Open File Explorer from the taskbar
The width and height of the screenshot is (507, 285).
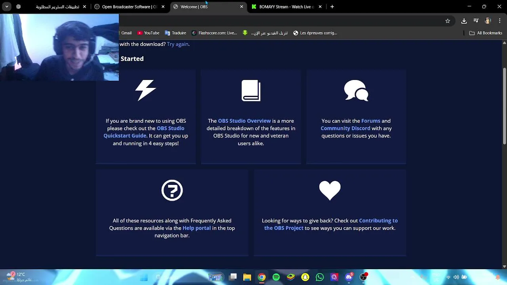pos(247,277)
